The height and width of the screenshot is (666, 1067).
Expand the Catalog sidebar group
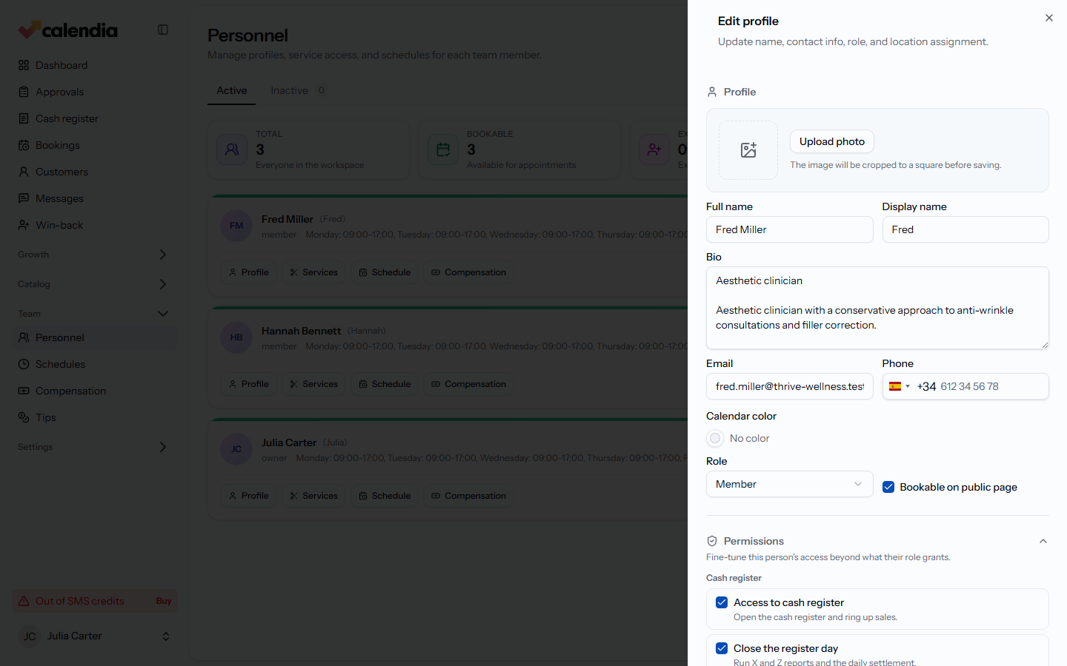pos(95,284)
